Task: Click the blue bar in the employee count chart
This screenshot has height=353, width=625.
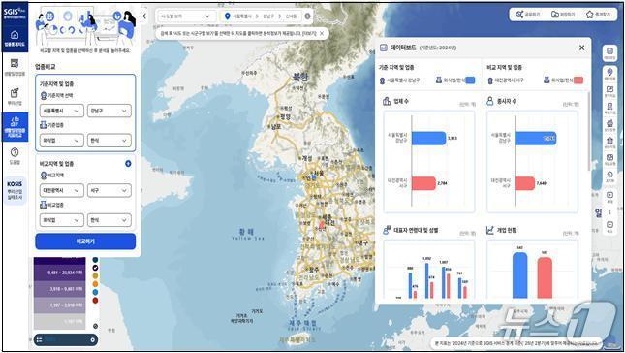Action: point(535,138)
